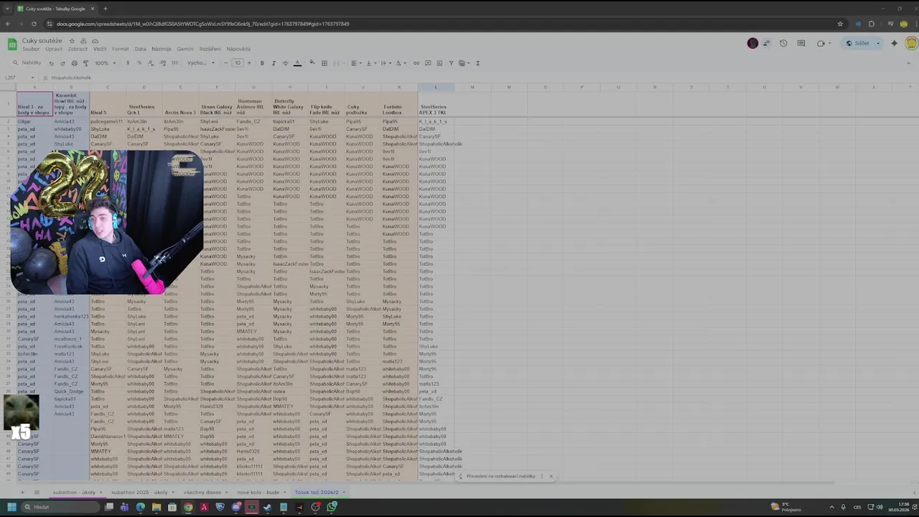Open the Soubor menu

click(31, 49)
